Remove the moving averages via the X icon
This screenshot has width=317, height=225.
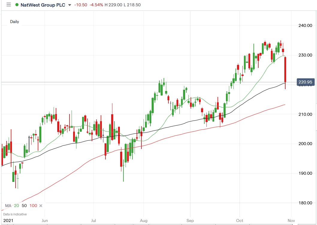click(x=40, y=206)
